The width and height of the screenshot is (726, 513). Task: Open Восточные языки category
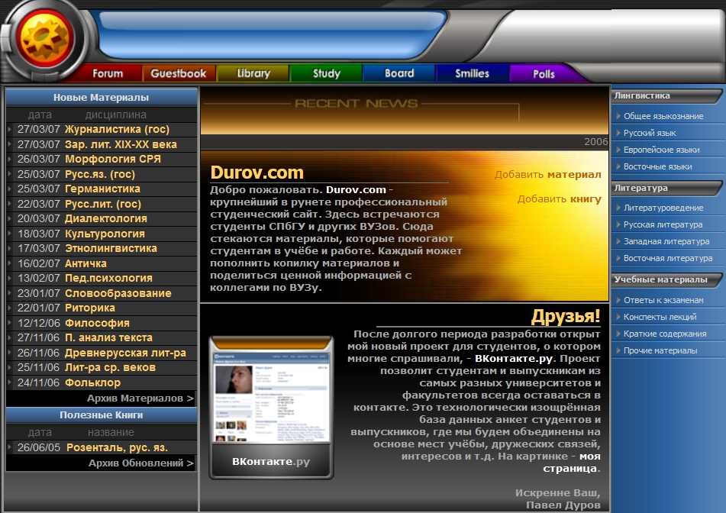(x=657, y=166)
